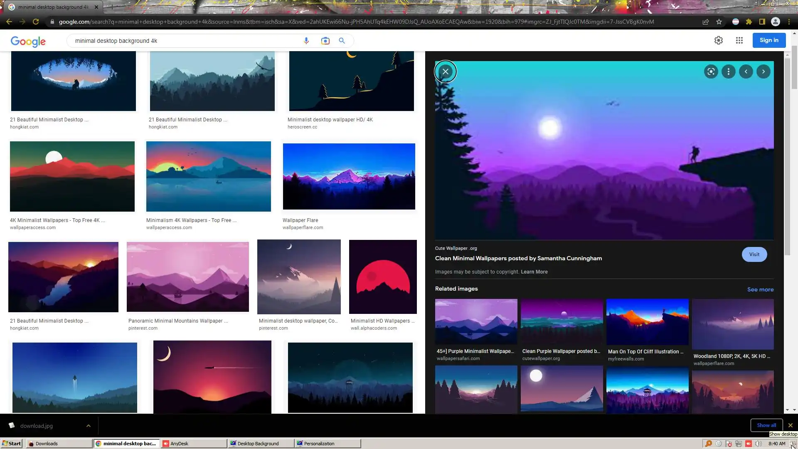The width and height of the screenshot is (798, 449).
Task: Expand download.jpg options chevron
Action: click(x=88, y=426)
